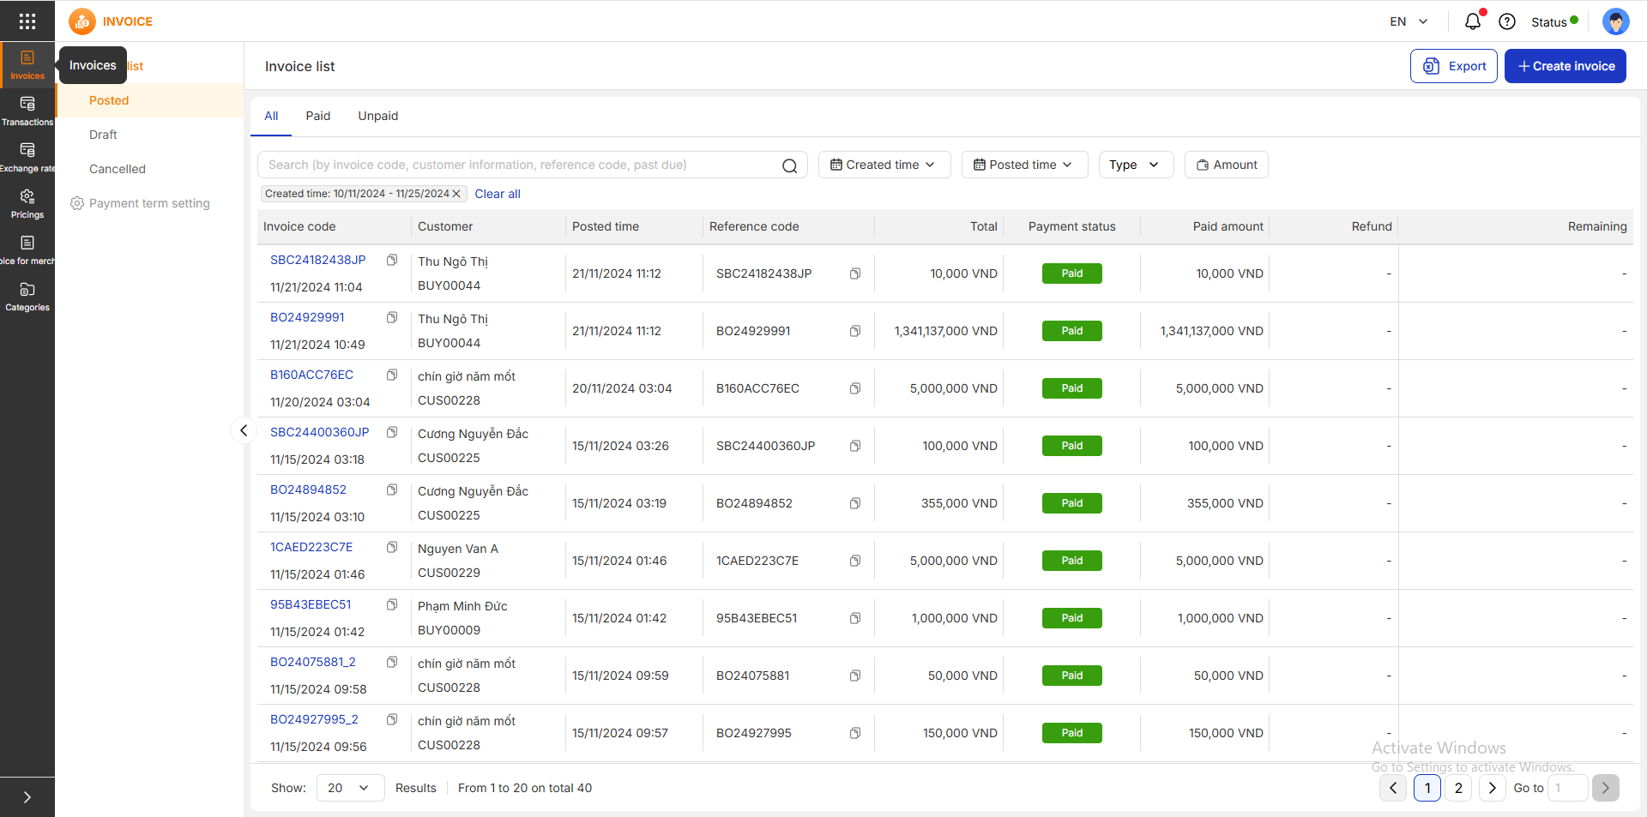Click the search magnifier icon
This screenshot has width=1647, height=817.
[x=789, y=165]
